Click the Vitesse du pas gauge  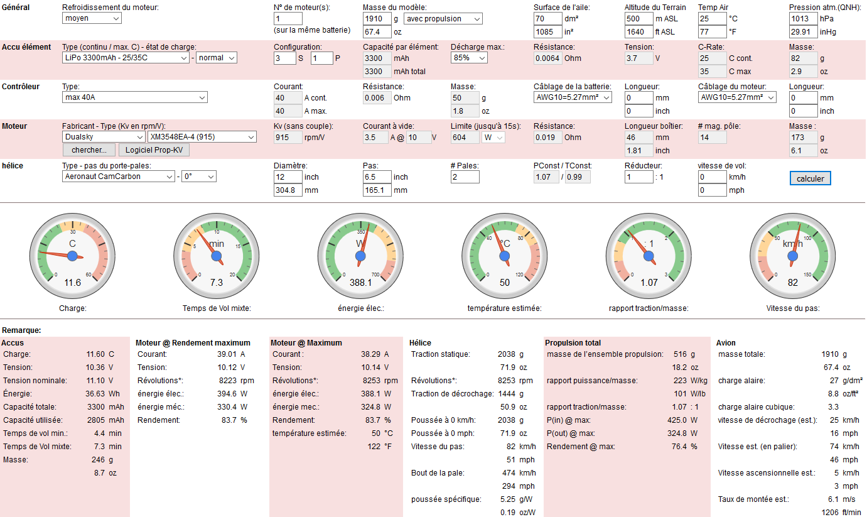(792, 256)
